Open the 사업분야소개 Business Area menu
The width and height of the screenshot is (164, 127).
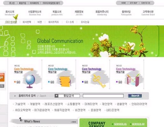(x=35, y=13)
